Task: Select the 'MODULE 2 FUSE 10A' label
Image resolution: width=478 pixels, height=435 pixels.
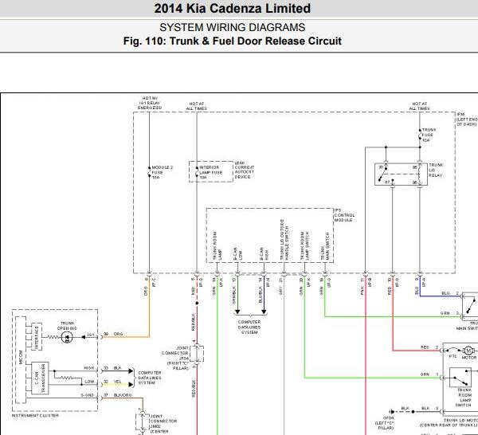Action: 163,172
